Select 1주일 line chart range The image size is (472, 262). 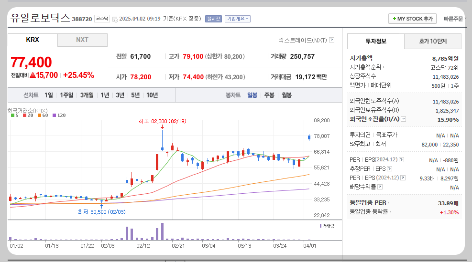click(x=66, y=95)
